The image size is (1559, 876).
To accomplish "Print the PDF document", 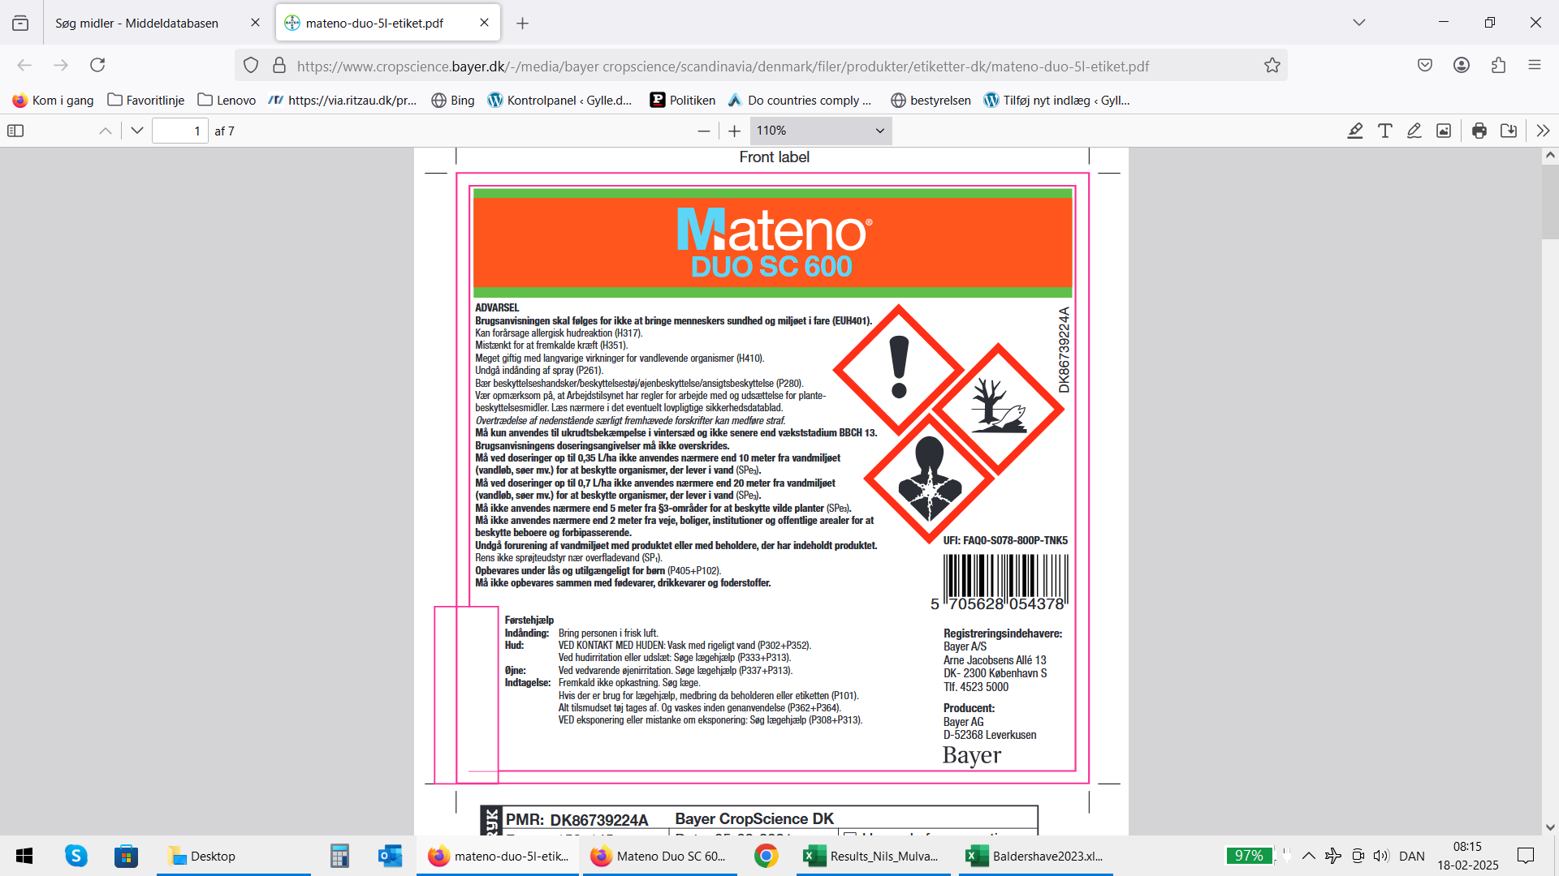I will coord(1479,131).
